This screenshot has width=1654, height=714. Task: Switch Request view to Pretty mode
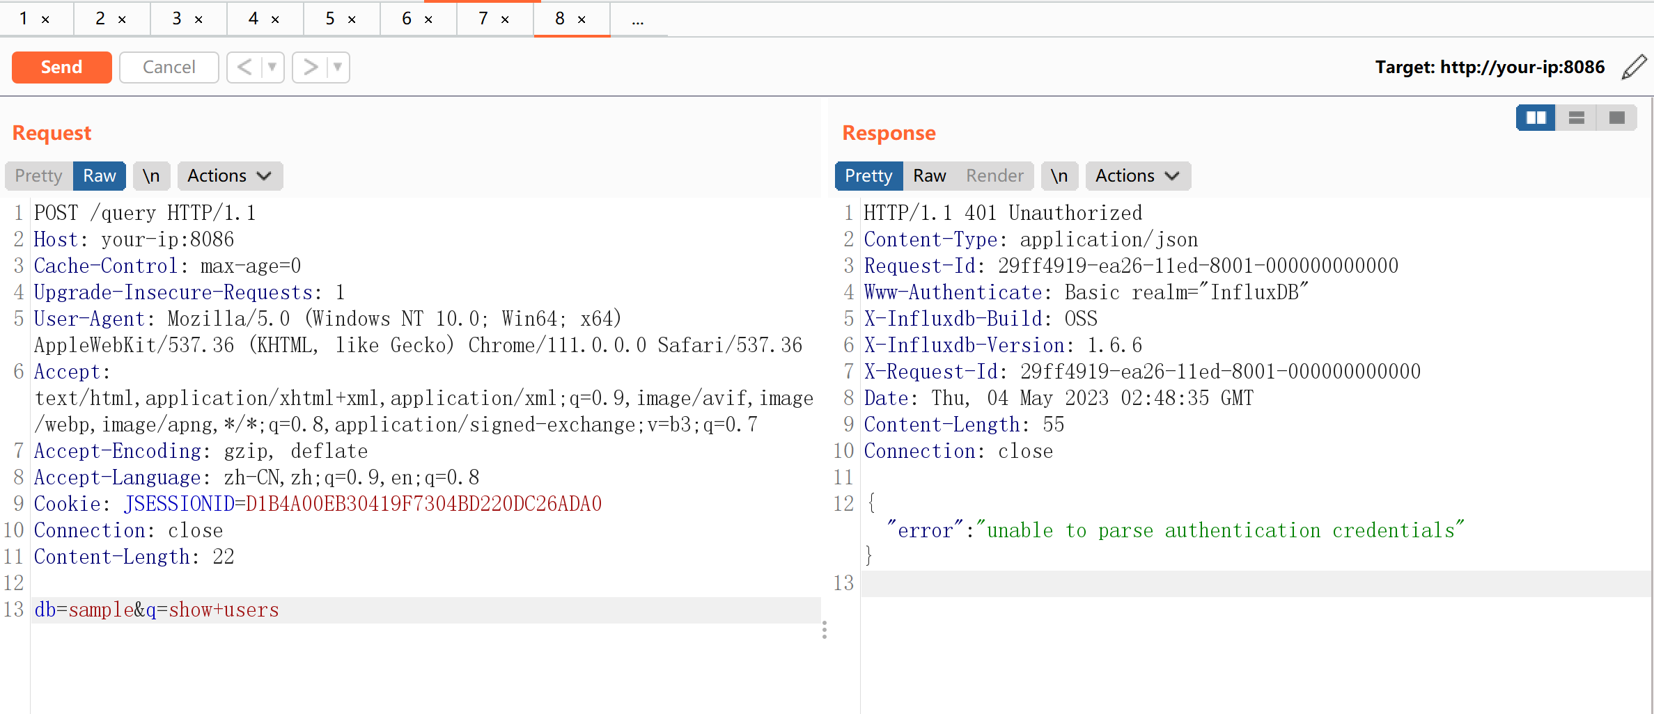tap(39, 176)
